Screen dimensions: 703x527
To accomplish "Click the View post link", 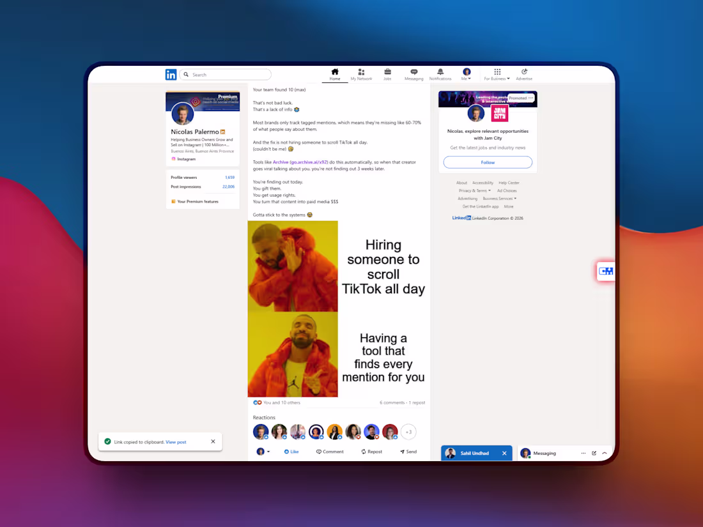I will point(176,442).
